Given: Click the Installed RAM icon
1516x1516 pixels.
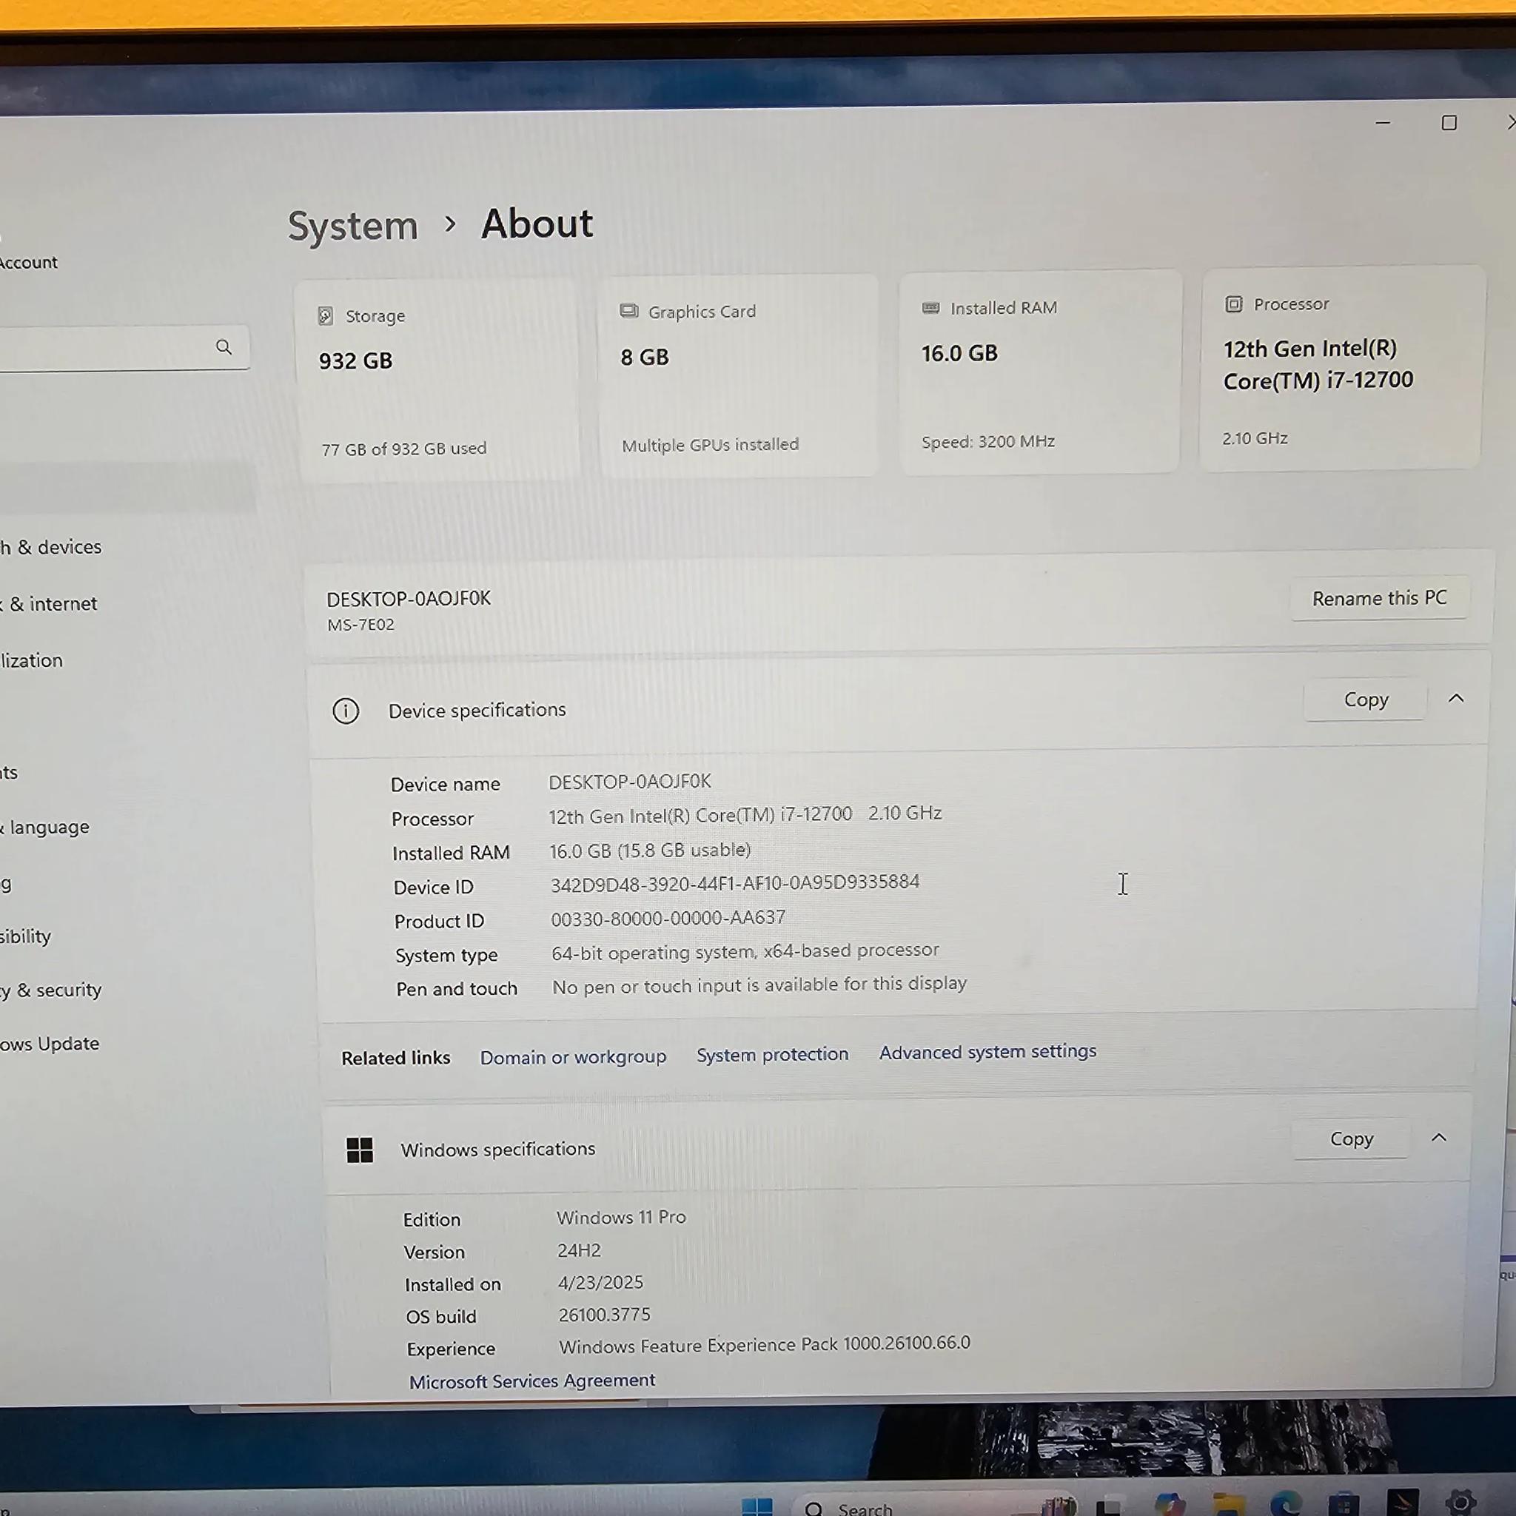Looking at the screenshot, I should pyautogui.click(x=930, y=308).
